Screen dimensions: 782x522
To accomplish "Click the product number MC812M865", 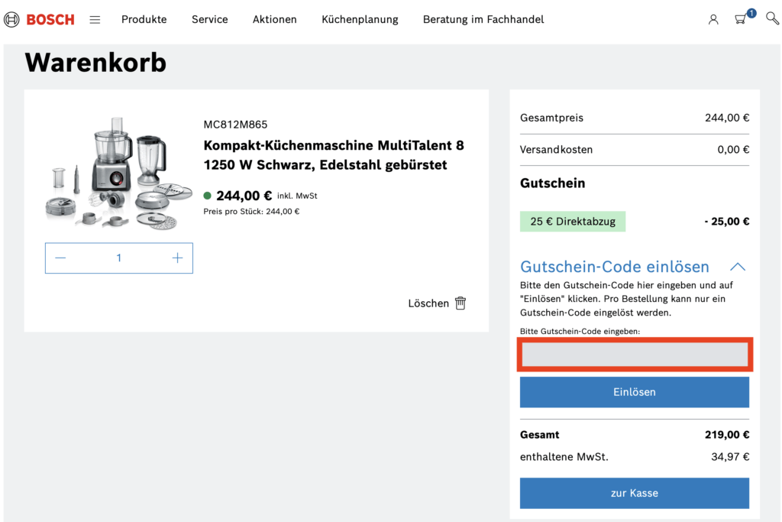I will (x=235, y=125).
